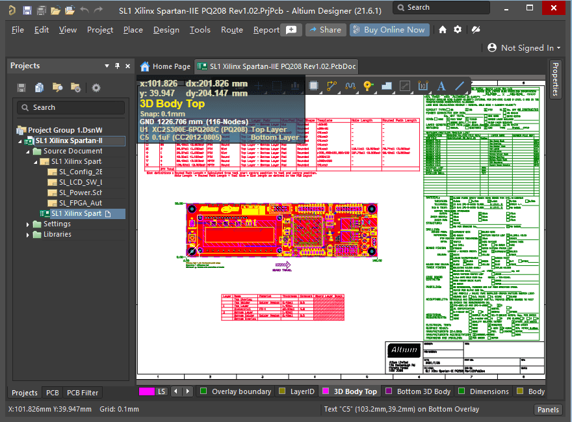The image size is (572, 422).
Task: Undo the last action
Action: point(84,10)
